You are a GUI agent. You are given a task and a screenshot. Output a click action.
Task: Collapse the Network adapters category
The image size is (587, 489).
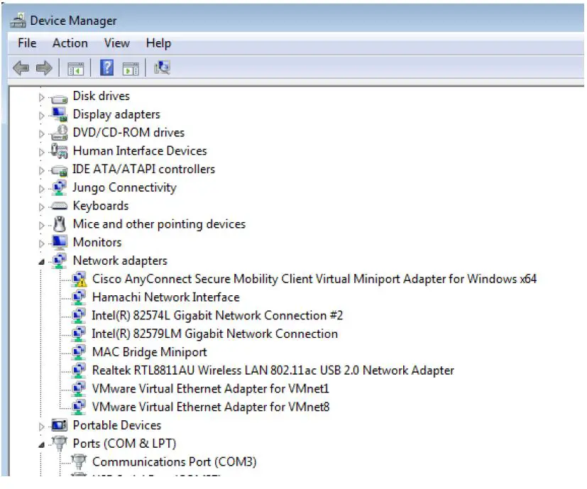point(42,262)
